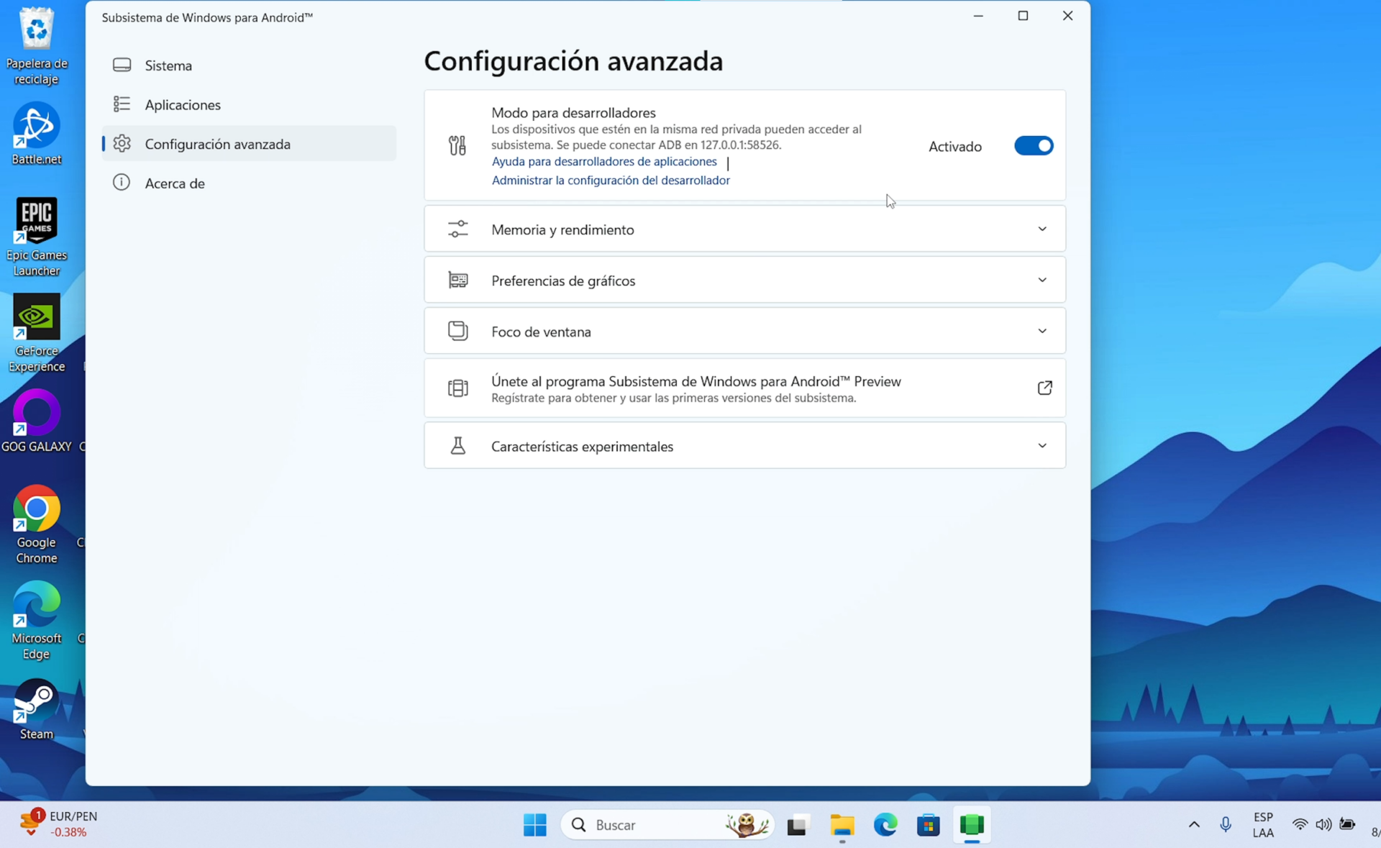The width and height of the screenshot is (1381, 848).
Task: Open Aplicaciones in the sidebar
Action: 249,105
